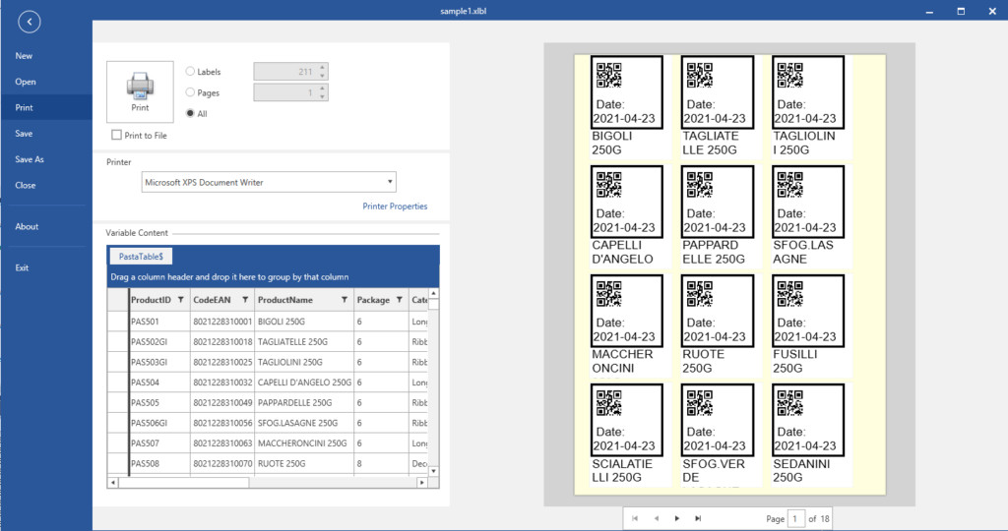
Task: Go to first page of preview
Action: (635, 518)
